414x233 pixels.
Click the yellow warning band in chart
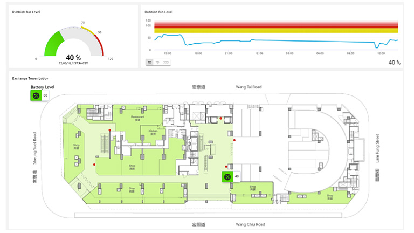(275, 31)
